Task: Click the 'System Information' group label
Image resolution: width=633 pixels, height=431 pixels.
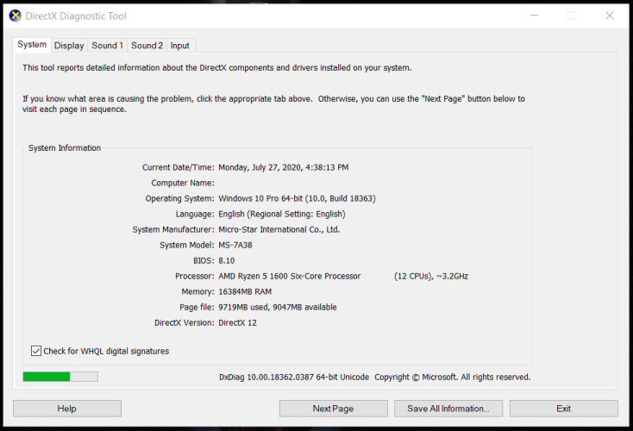Action: click(65, 148)
